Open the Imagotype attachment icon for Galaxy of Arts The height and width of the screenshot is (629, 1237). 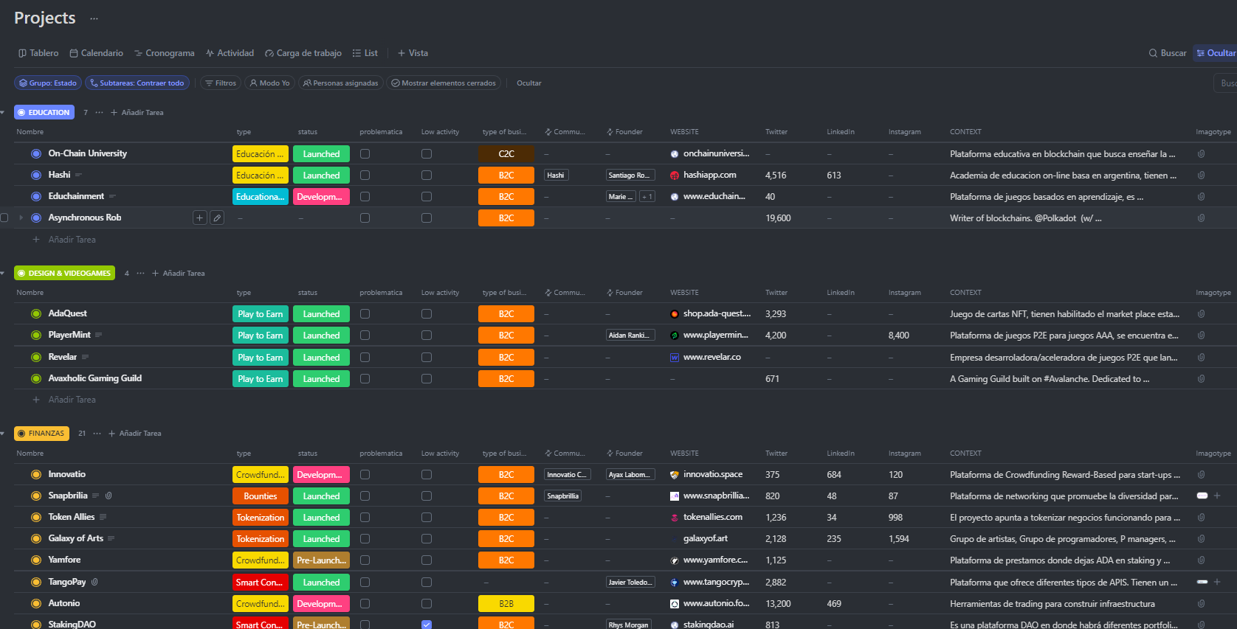click(x=1201, y=539)
